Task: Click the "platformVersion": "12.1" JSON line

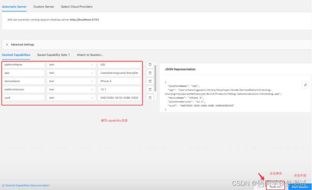Action: click(x=186, y=102)
